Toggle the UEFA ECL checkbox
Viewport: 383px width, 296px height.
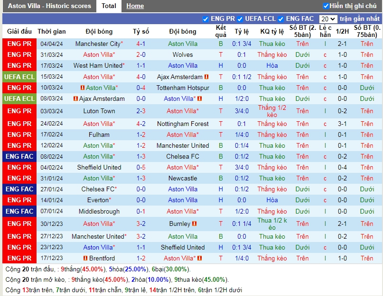(x=240, y=19)
